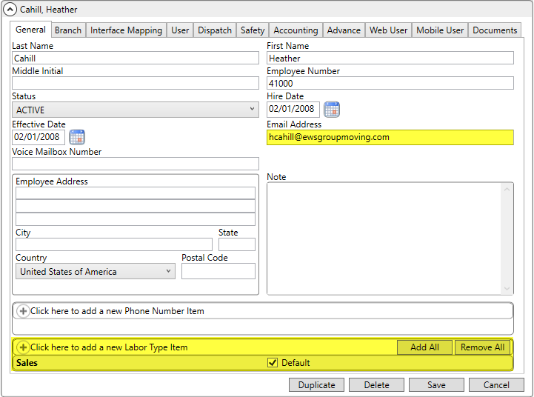
Task: Go to the Safety tab
Action: 253,30
